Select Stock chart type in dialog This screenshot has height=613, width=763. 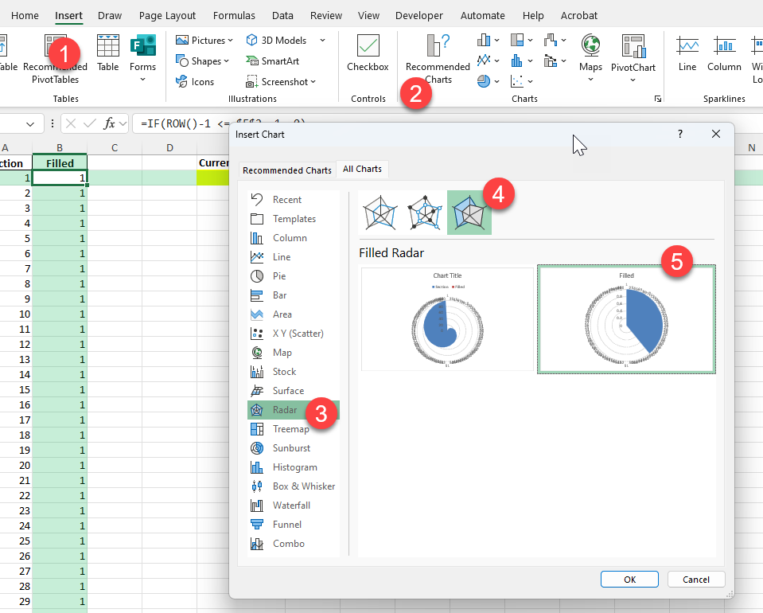coord(293,372)
